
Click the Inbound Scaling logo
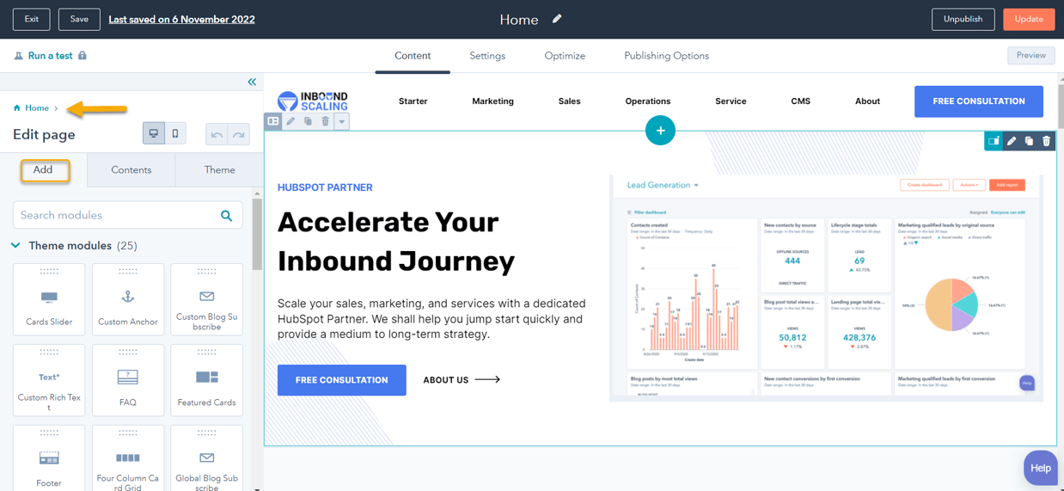point(313,101)
